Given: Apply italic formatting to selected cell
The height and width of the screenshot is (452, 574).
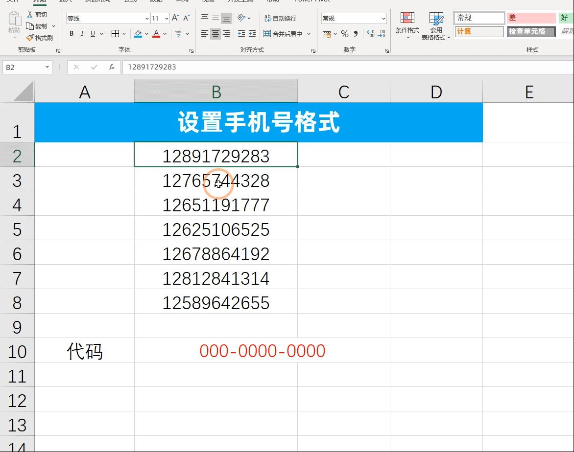Looking at the screenshot, I should pos(82,34).
